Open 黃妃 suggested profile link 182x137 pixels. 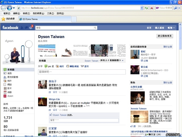pos(143,51)
